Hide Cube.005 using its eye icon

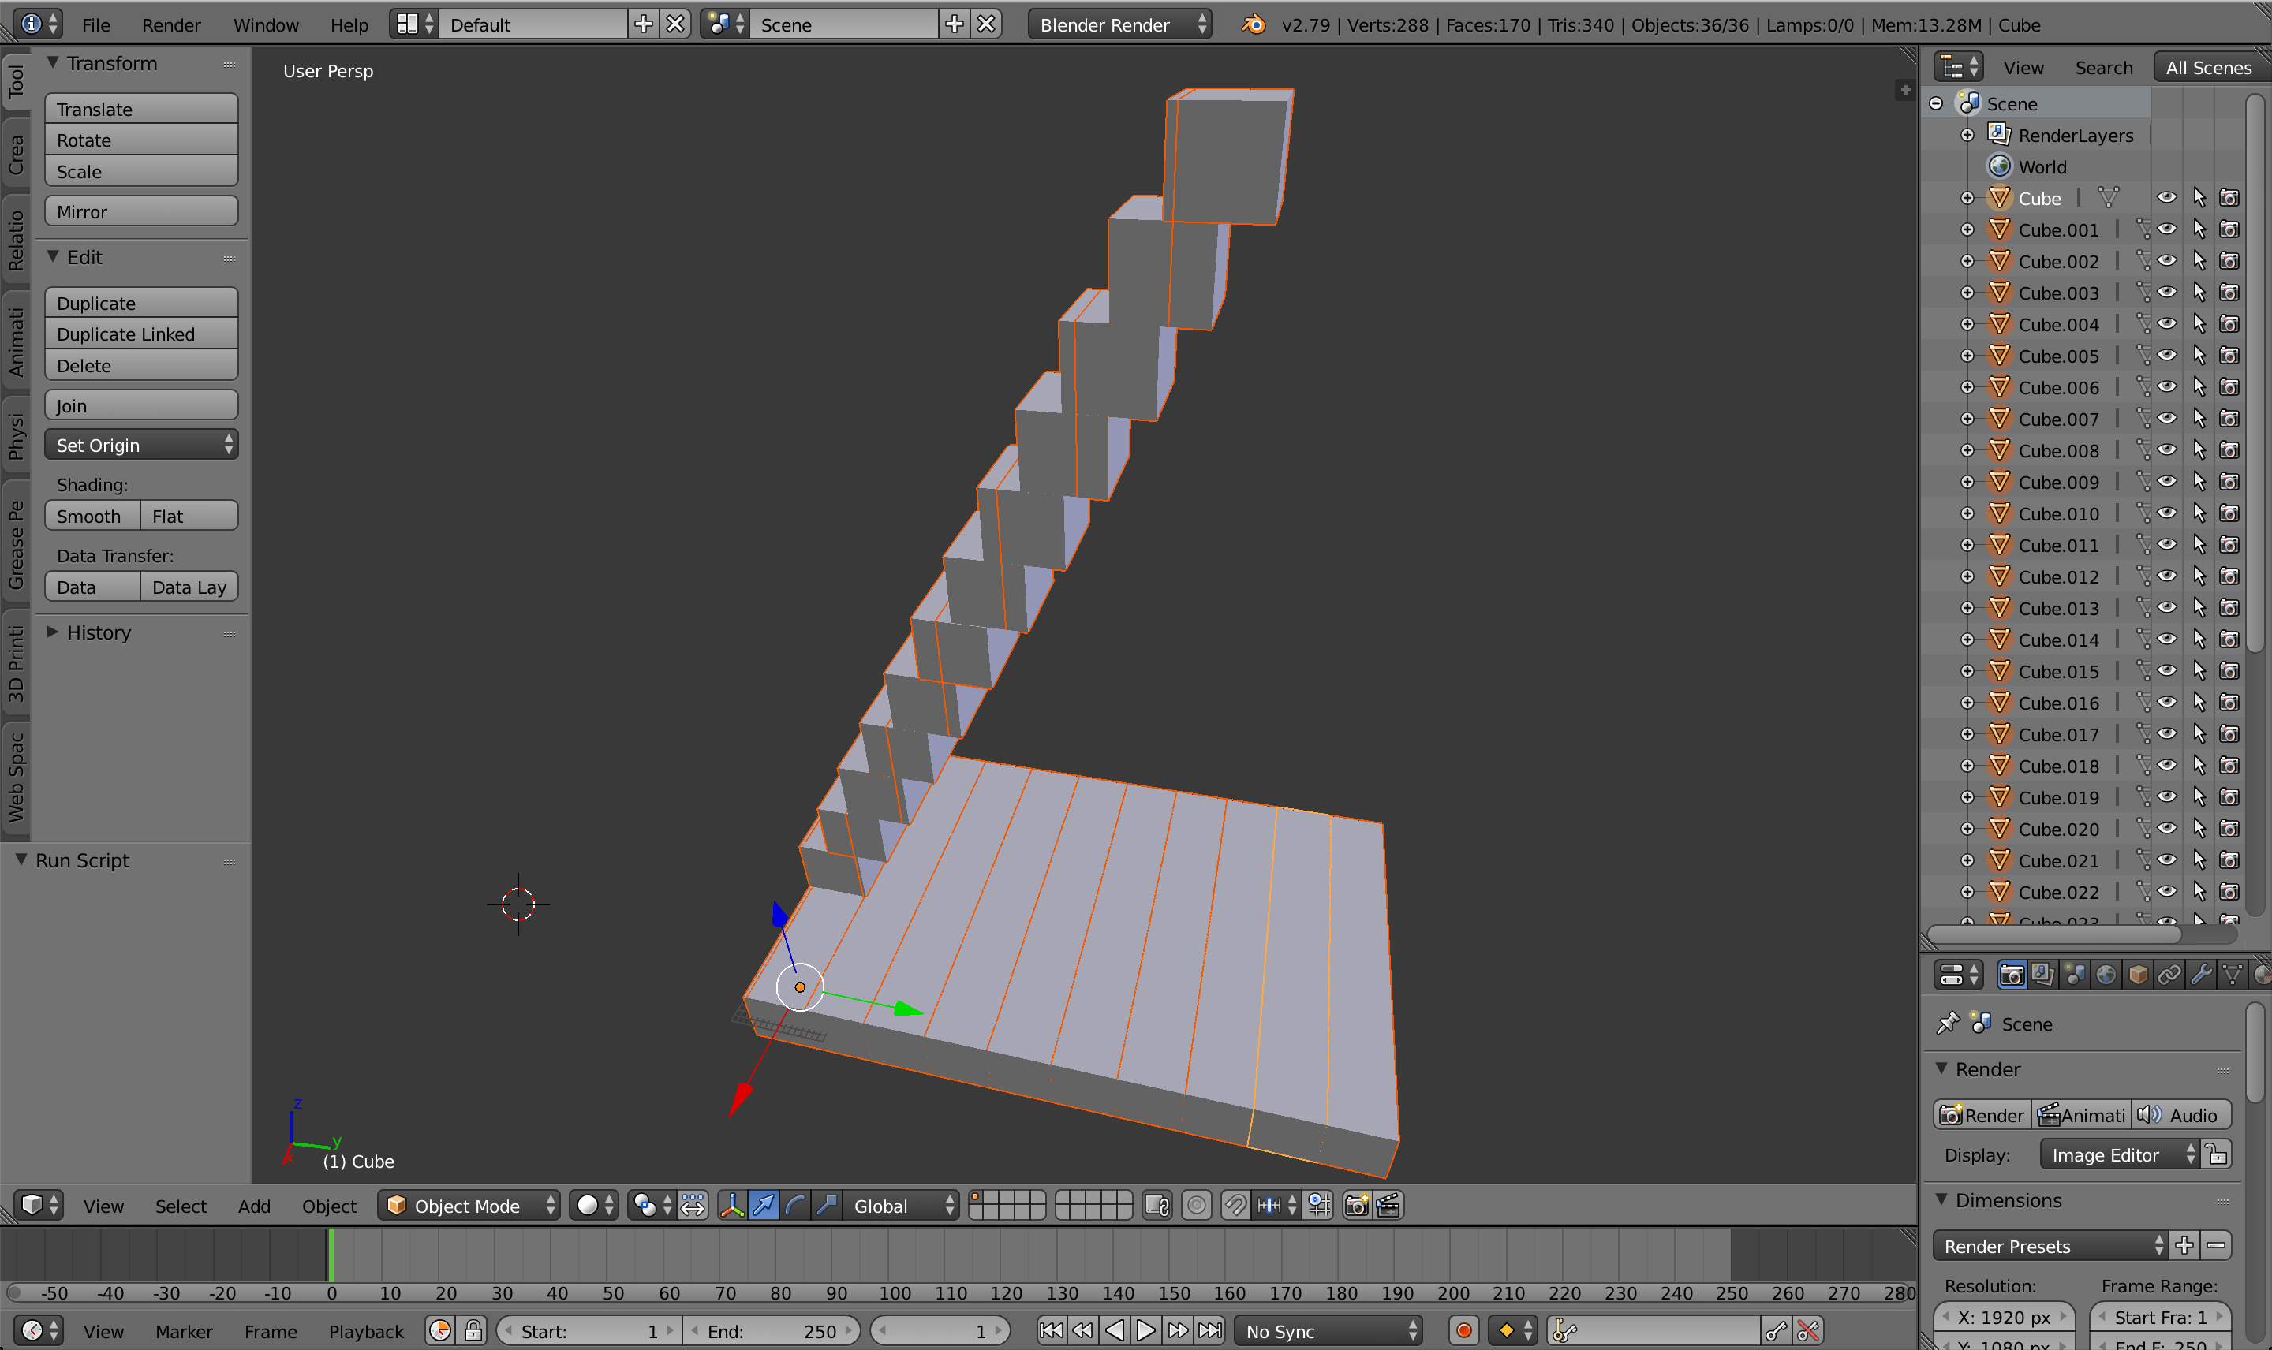pyautogui.click(x=2167, y=356)
